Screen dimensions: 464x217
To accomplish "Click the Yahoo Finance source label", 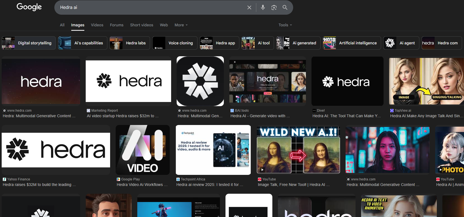I will pos(19,179).
